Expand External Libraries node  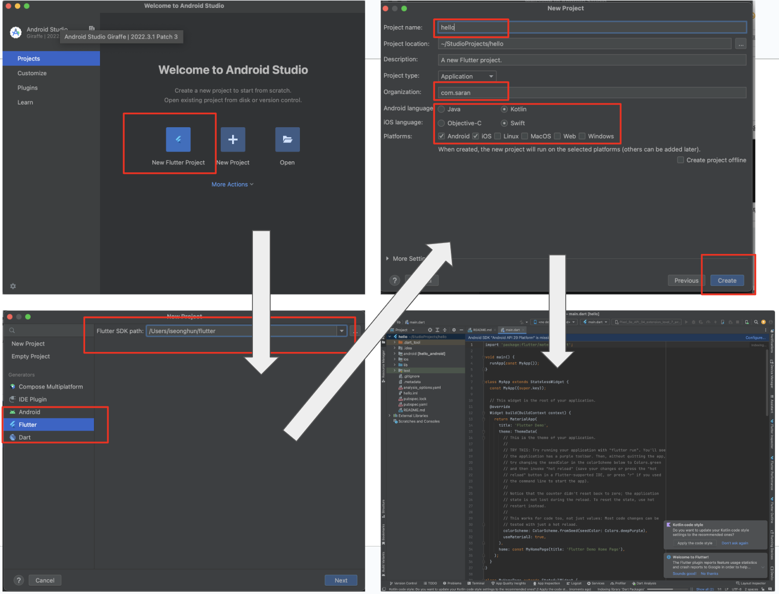389,416
